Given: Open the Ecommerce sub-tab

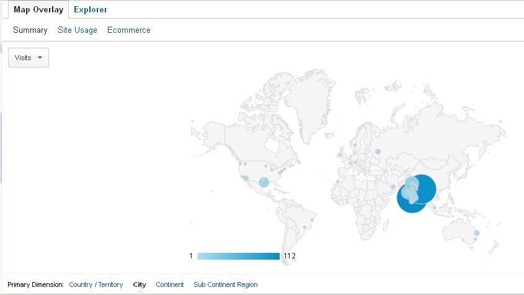Looking at the screenshot, I should [x=128, y=30].
